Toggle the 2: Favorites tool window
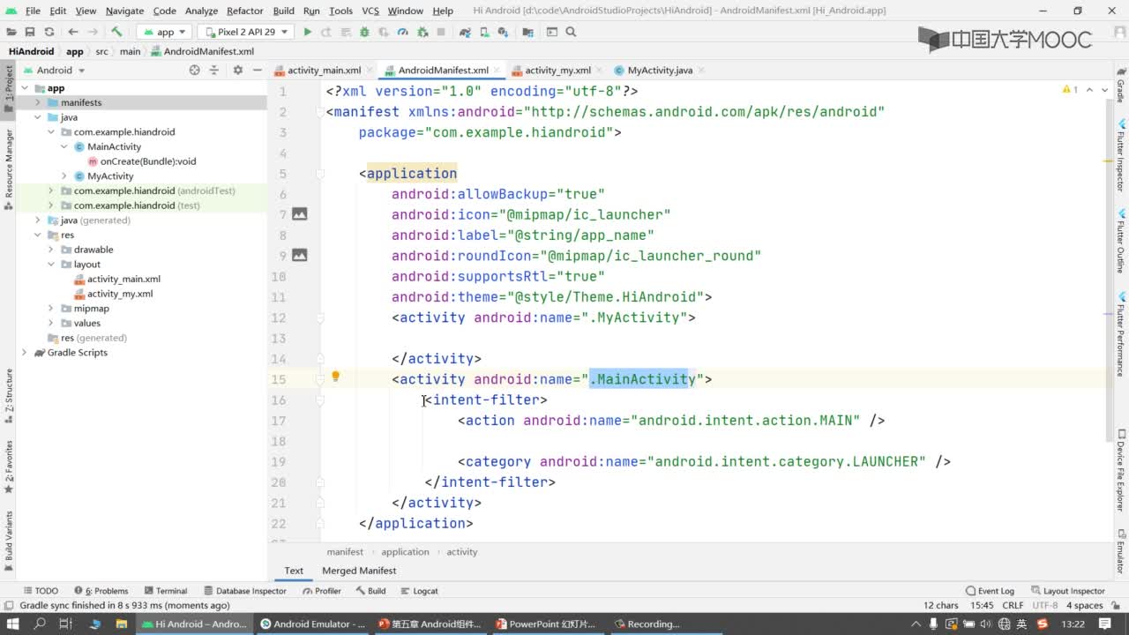The image size is (1129, 635). 8,467
